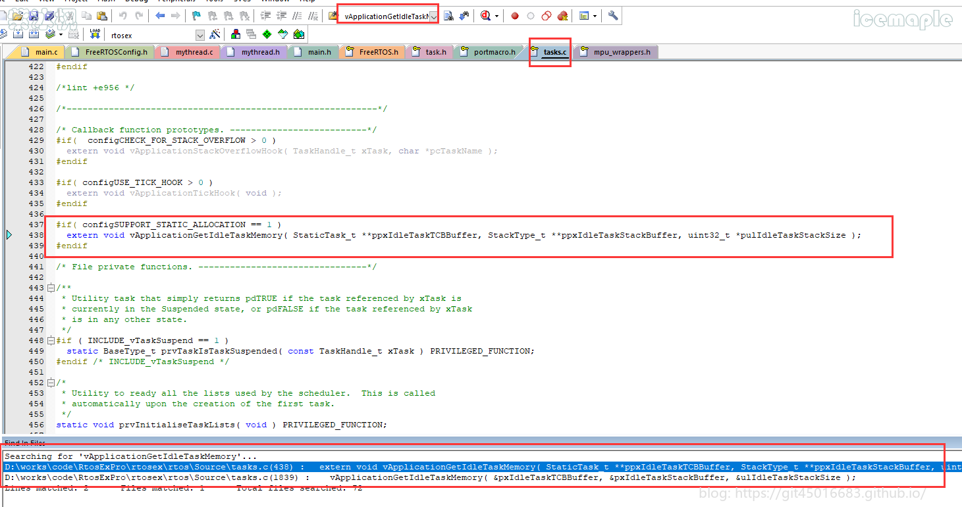
Task: Open the window layout dropdown arrow
Action: [x=595, y=16]
